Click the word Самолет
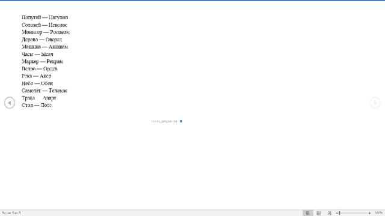 point(31,91)
